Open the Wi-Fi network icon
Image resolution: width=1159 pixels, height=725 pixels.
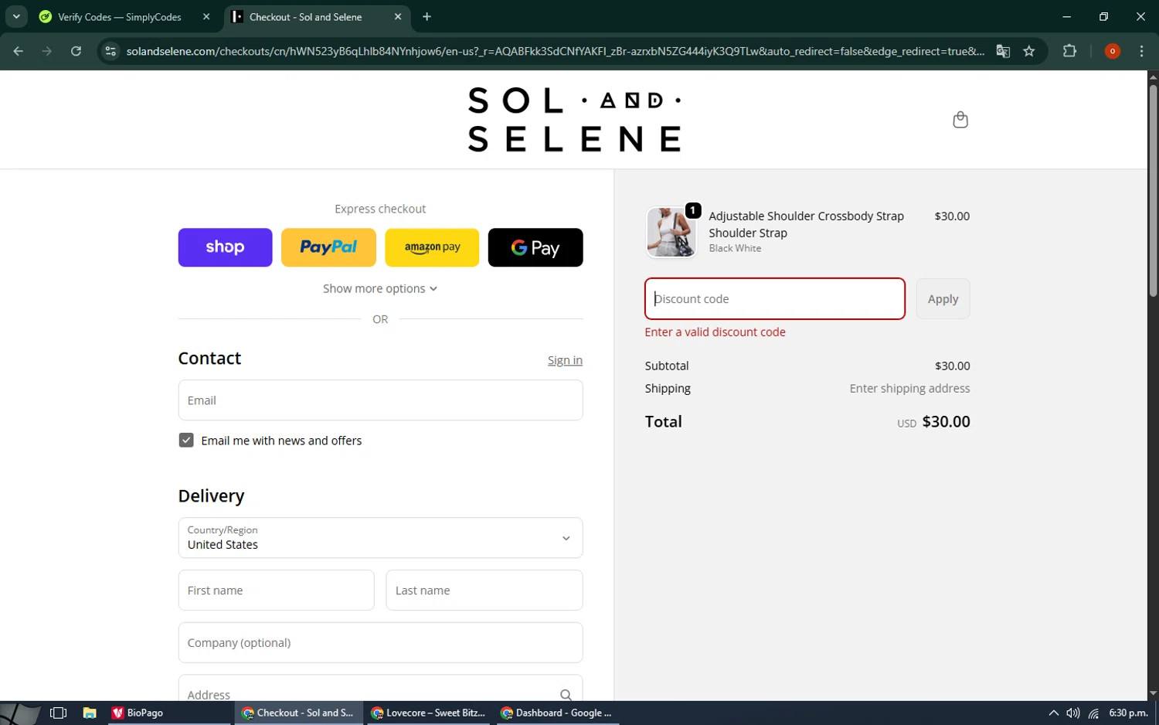1093,713
